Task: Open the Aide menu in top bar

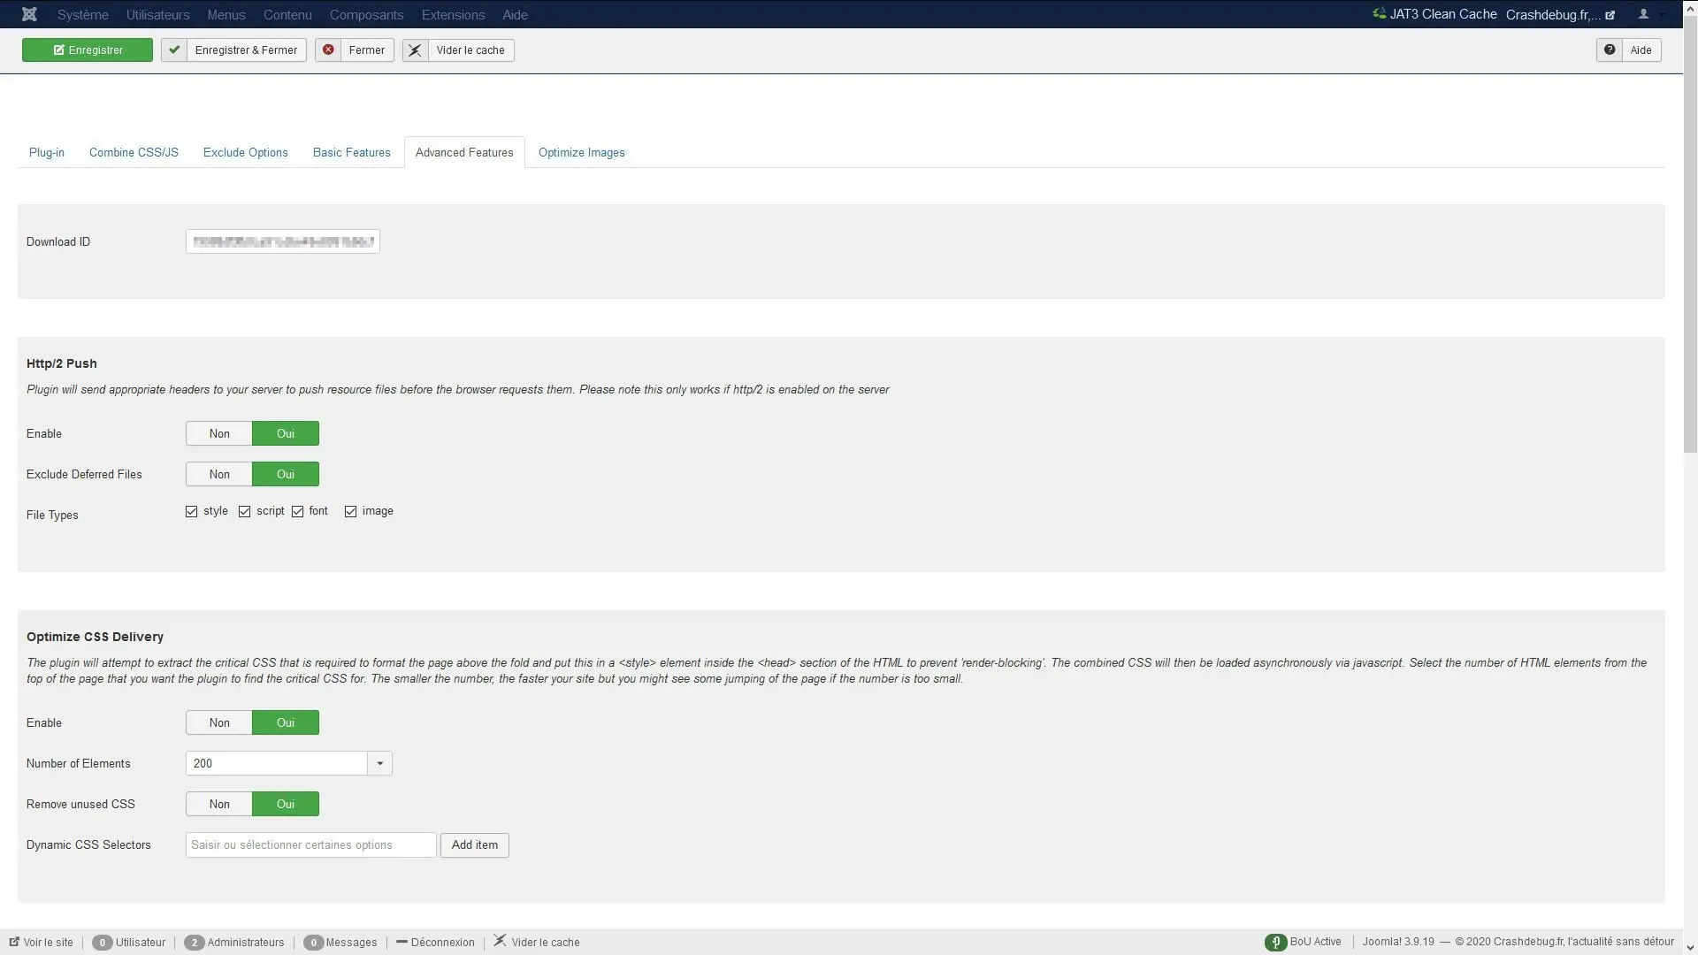Action: 515,15
